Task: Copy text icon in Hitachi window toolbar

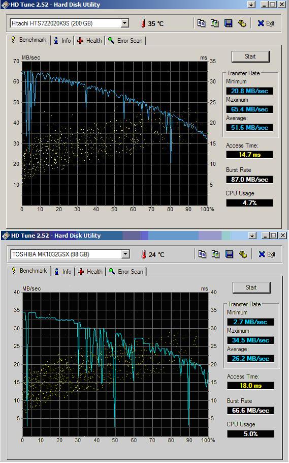Action: 202,23
